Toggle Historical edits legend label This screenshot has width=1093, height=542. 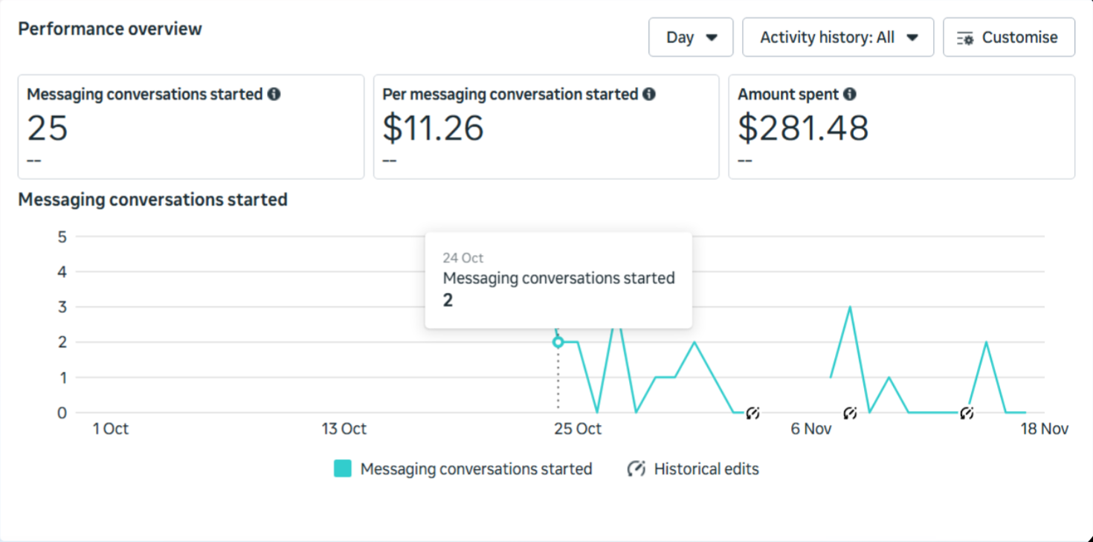tap(706, 469)
